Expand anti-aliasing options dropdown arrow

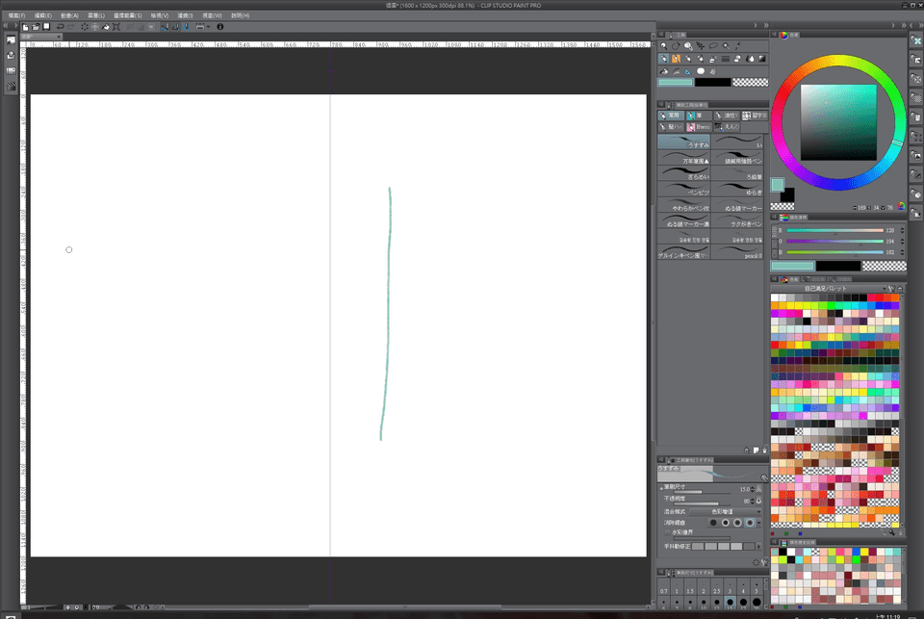[759, 523]
